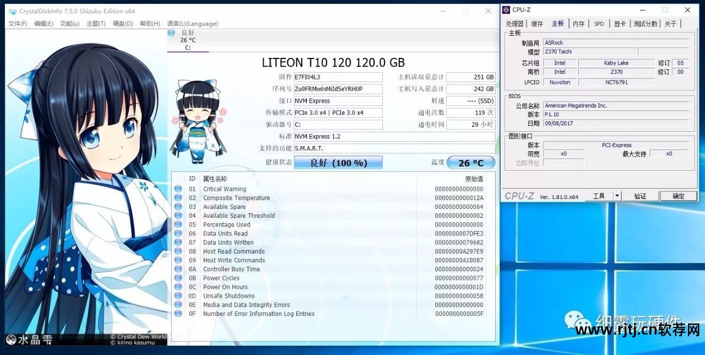Screen dimensions: 705x355
Task: Click the CrystalDiskInfo title bar icon
Action: coord(12,11)
